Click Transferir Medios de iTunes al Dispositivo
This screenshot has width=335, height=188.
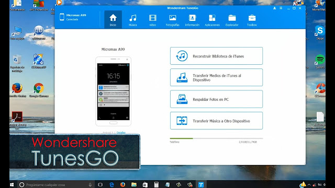tap(216, 77)
